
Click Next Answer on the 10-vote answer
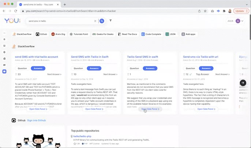tap(110, 74)
